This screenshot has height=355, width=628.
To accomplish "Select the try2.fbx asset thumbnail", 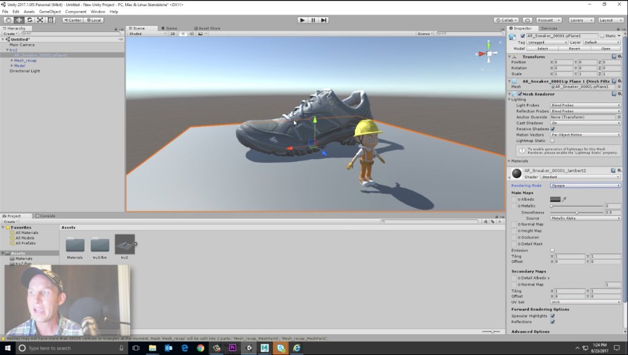I will (x=99, y=244).
